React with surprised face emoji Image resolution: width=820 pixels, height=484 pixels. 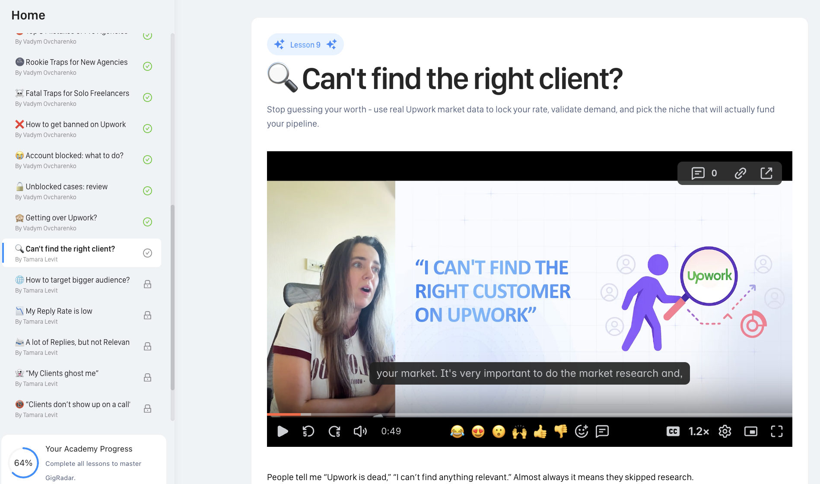click(499, 431)
